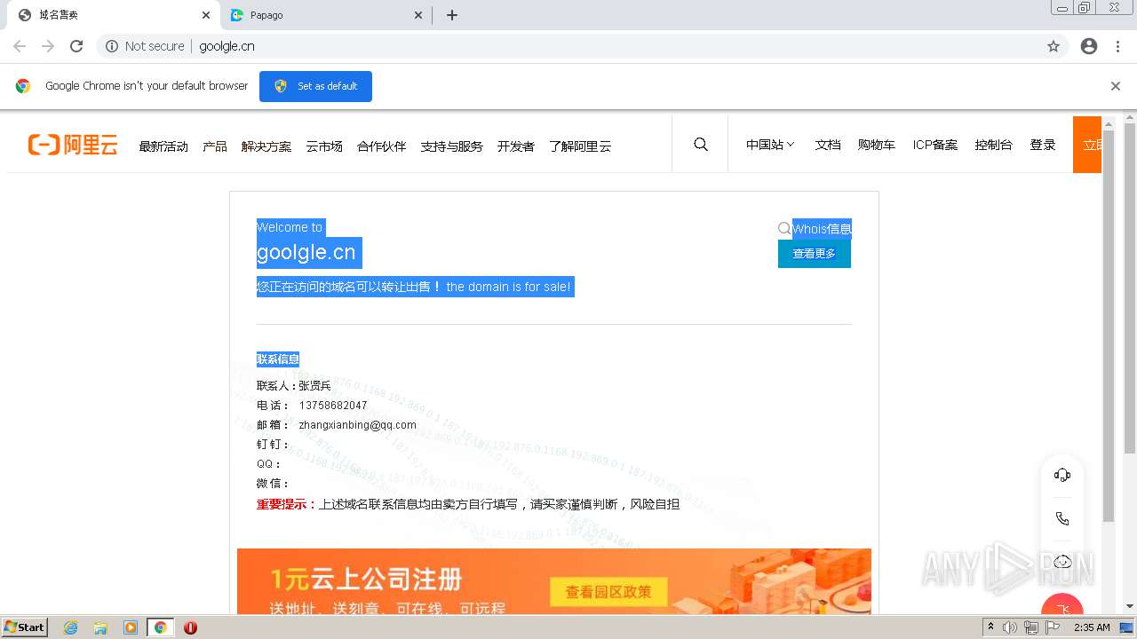Open the 云市场 menu

coord(324,146)
